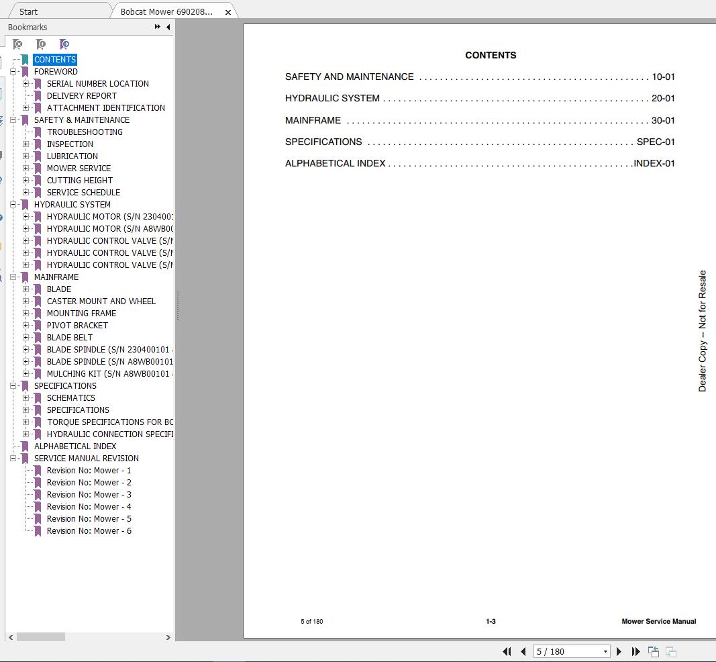This screenshot has width=716, height=662.
Task: Expand the PIVOT BRACKET bookmark
Action: [x=26, y=325]
